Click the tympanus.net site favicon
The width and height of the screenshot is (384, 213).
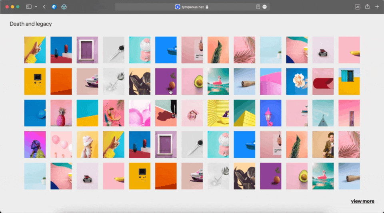[x=178, y=7]
